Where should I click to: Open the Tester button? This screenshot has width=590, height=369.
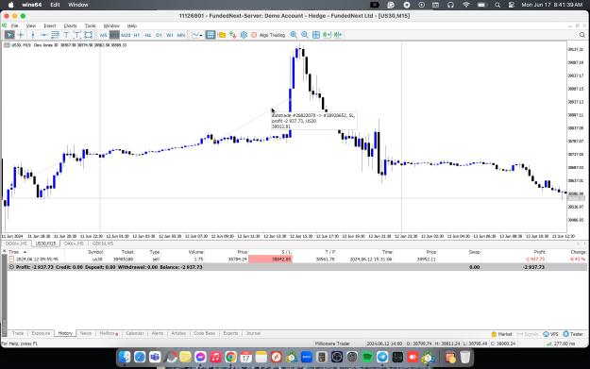click(573, 334)
